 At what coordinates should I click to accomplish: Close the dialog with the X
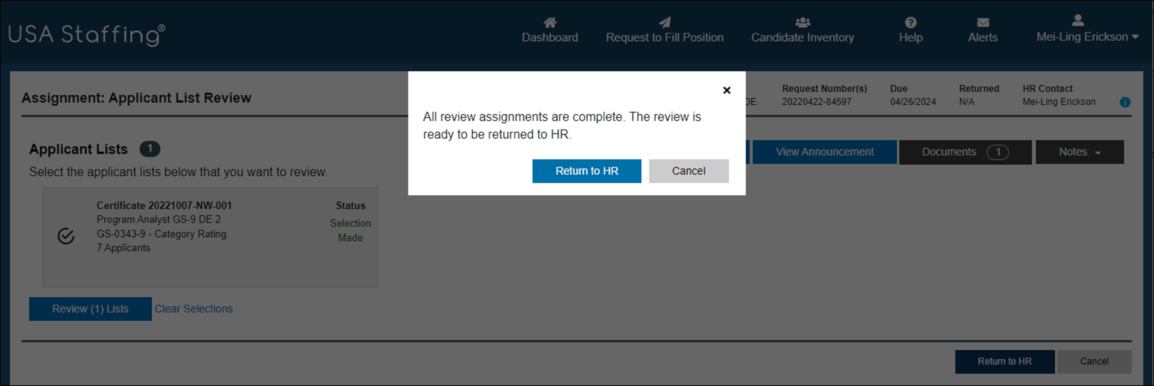[x=727, y=90]
